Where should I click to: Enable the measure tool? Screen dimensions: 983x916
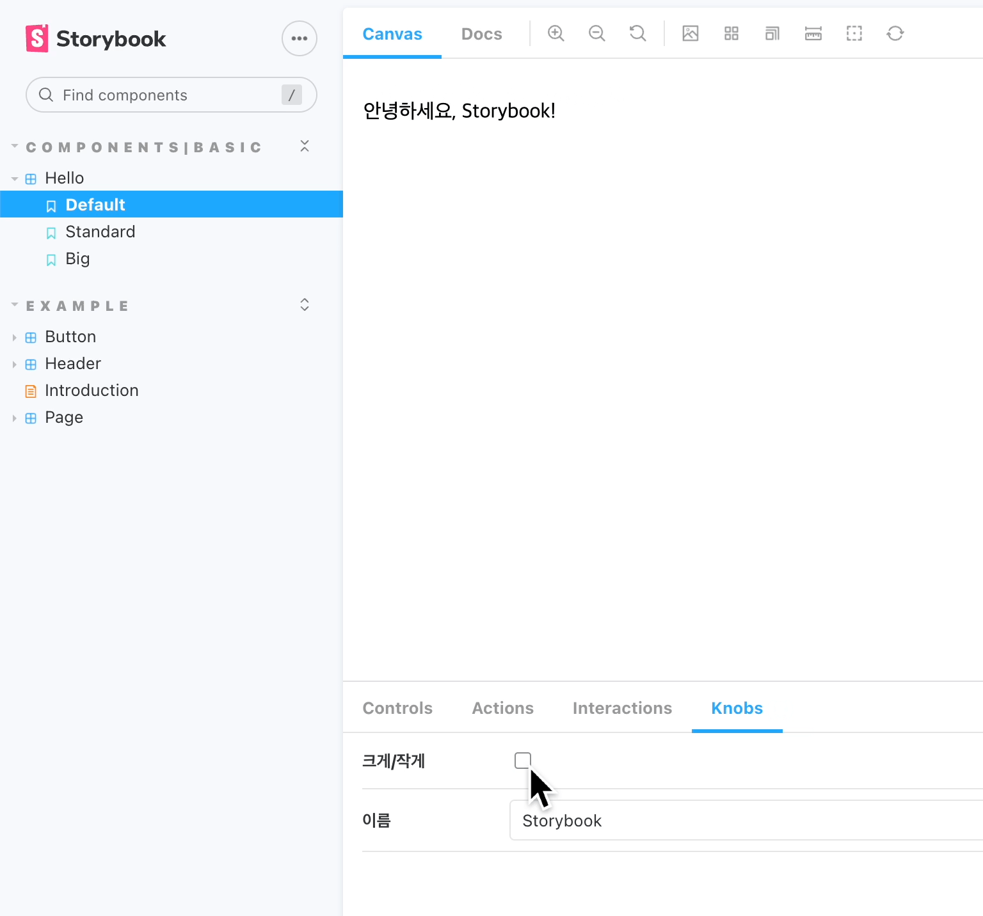coord(813,33)
